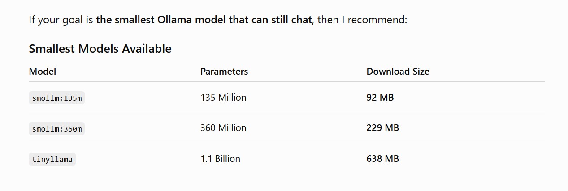
Task: Click the 'then I recommend:' text
Action: [362, 20]
